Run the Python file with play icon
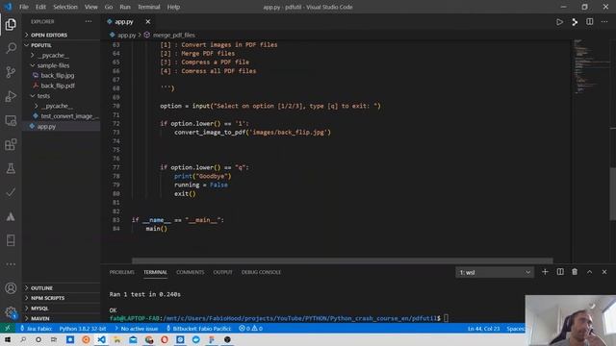The image size is (616, 346). (559, 22)
